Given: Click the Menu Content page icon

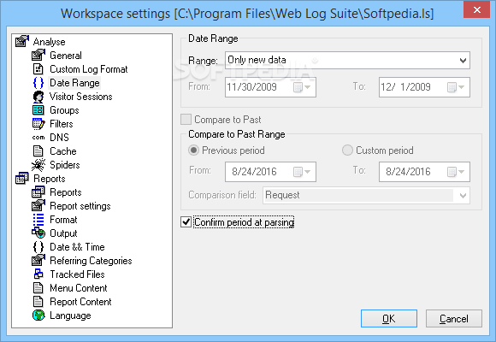Looking at the screenshot, I should [x=38, y=288].
